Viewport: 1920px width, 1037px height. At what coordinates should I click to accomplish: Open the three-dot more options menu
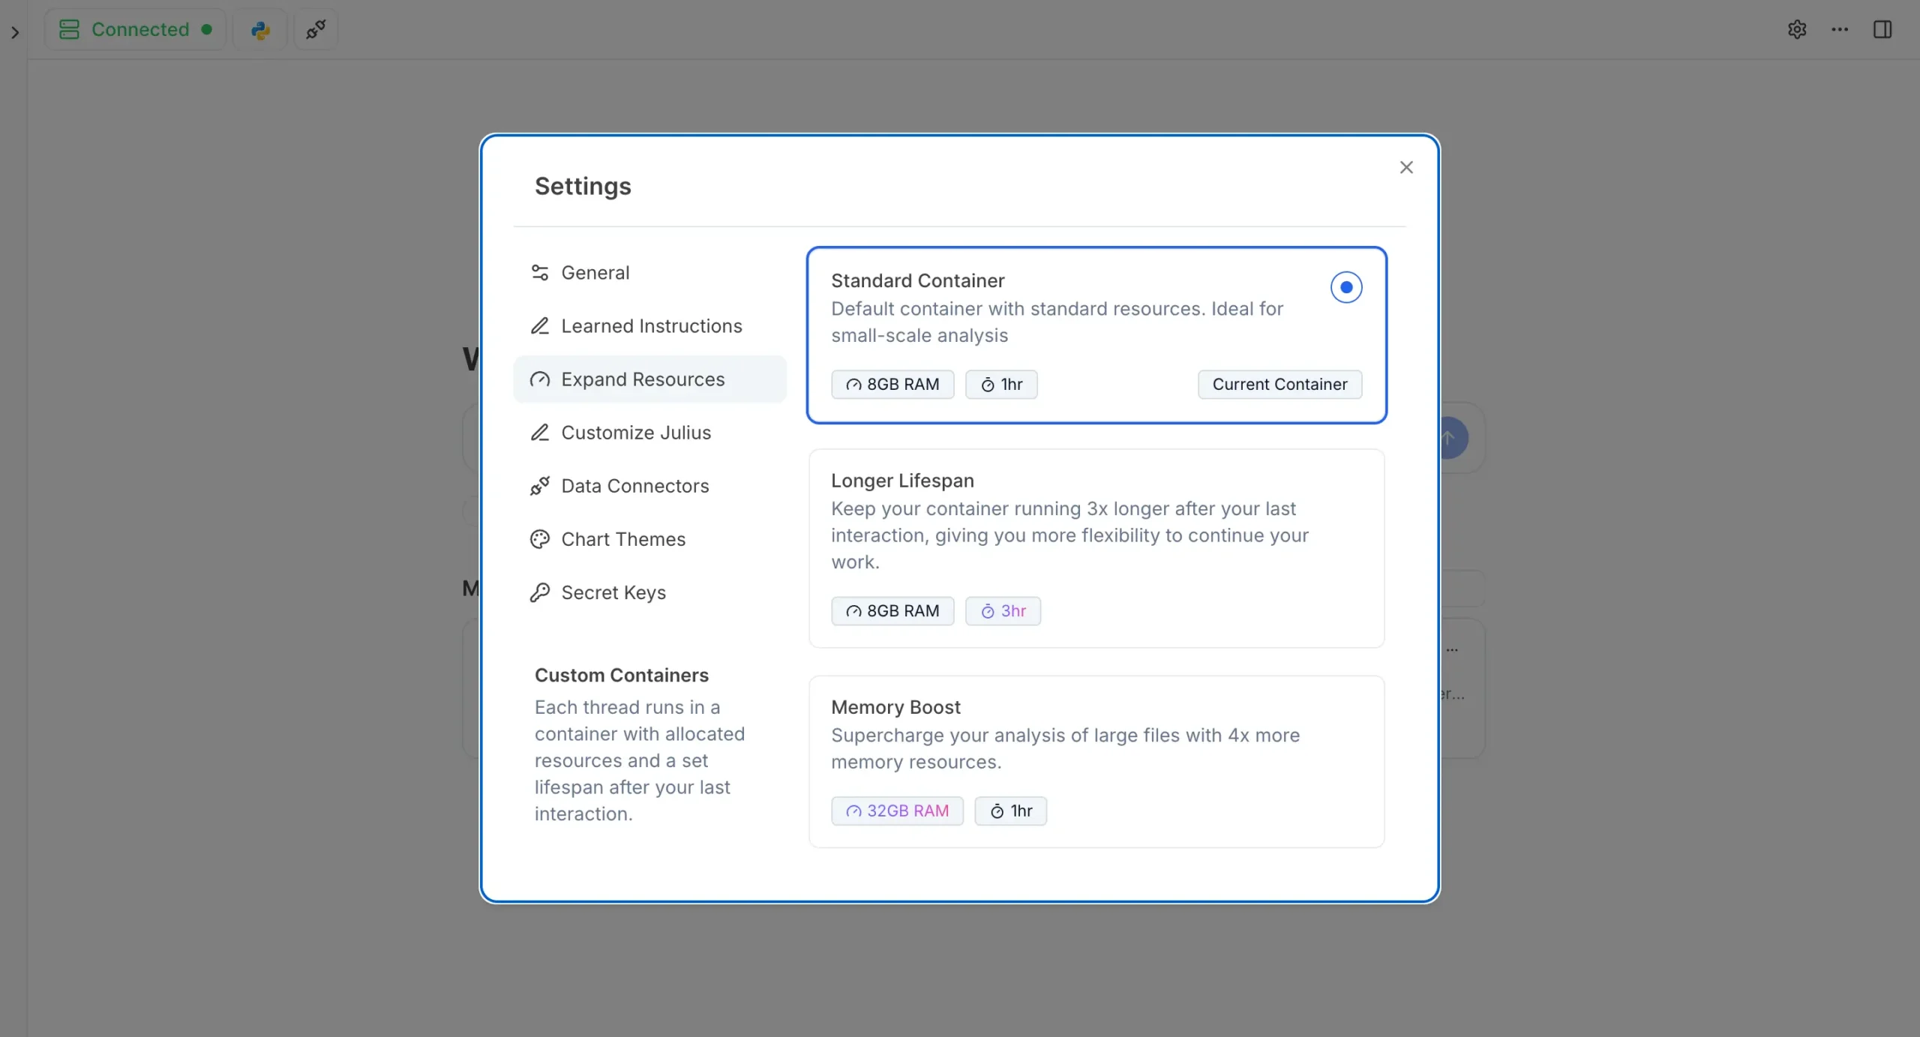point(1840,30)
